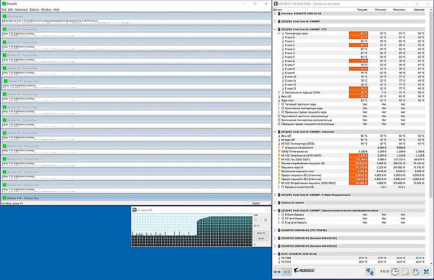Viewport: 434px width, 280px height.
Task: Click thermometer icon of E-core 6 row
Action: [283, 61]
